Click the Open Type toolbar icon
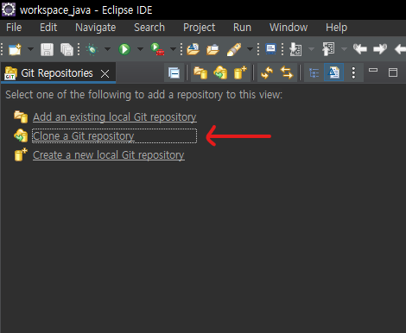The width and height of the screenshot is (406, 333). [x=193, y=49]
